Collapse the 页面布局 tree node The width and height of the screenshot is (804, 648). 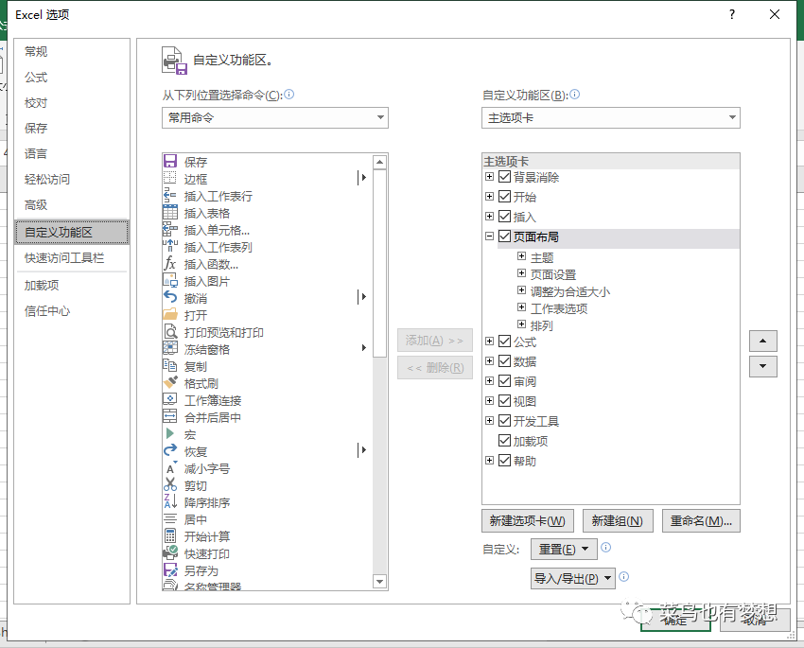489,236
